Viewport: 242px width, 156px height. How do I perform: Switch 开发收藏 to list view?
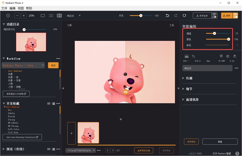point(54,103)
